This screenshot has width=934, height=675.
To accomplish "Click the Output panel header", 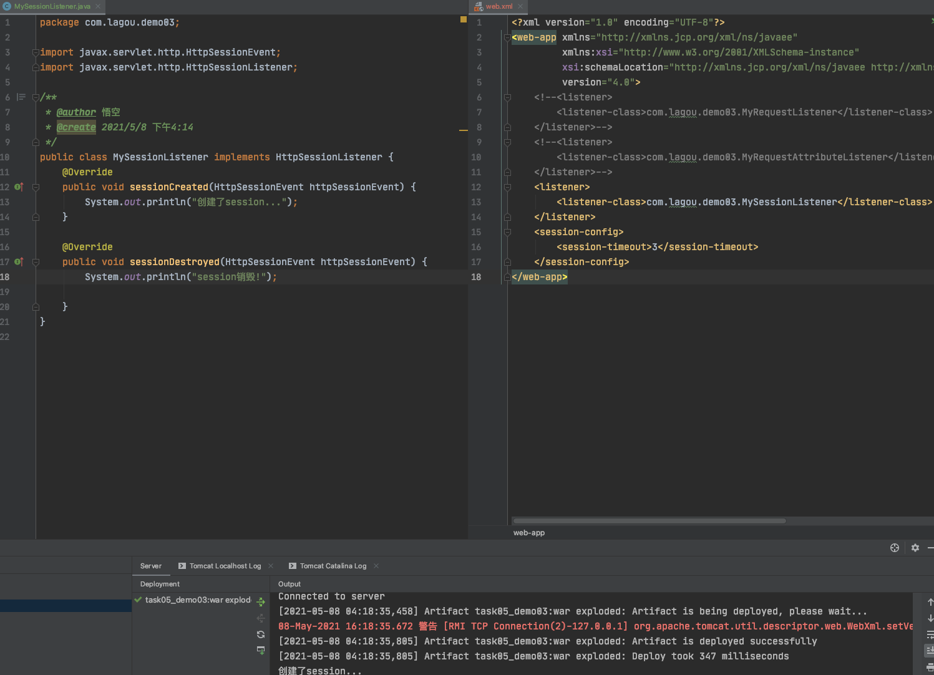I will pos(289,584).
